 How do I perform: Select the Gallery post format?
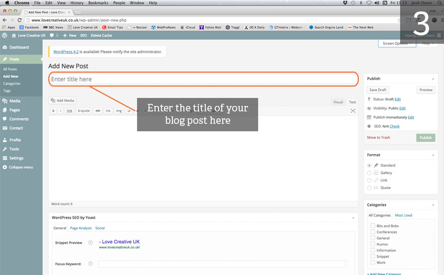click(x=369, y=173)
